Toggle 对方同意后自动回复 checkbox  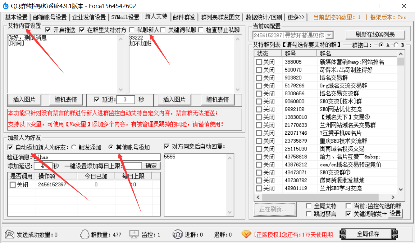pyautogui.click(x=167, y=146)
